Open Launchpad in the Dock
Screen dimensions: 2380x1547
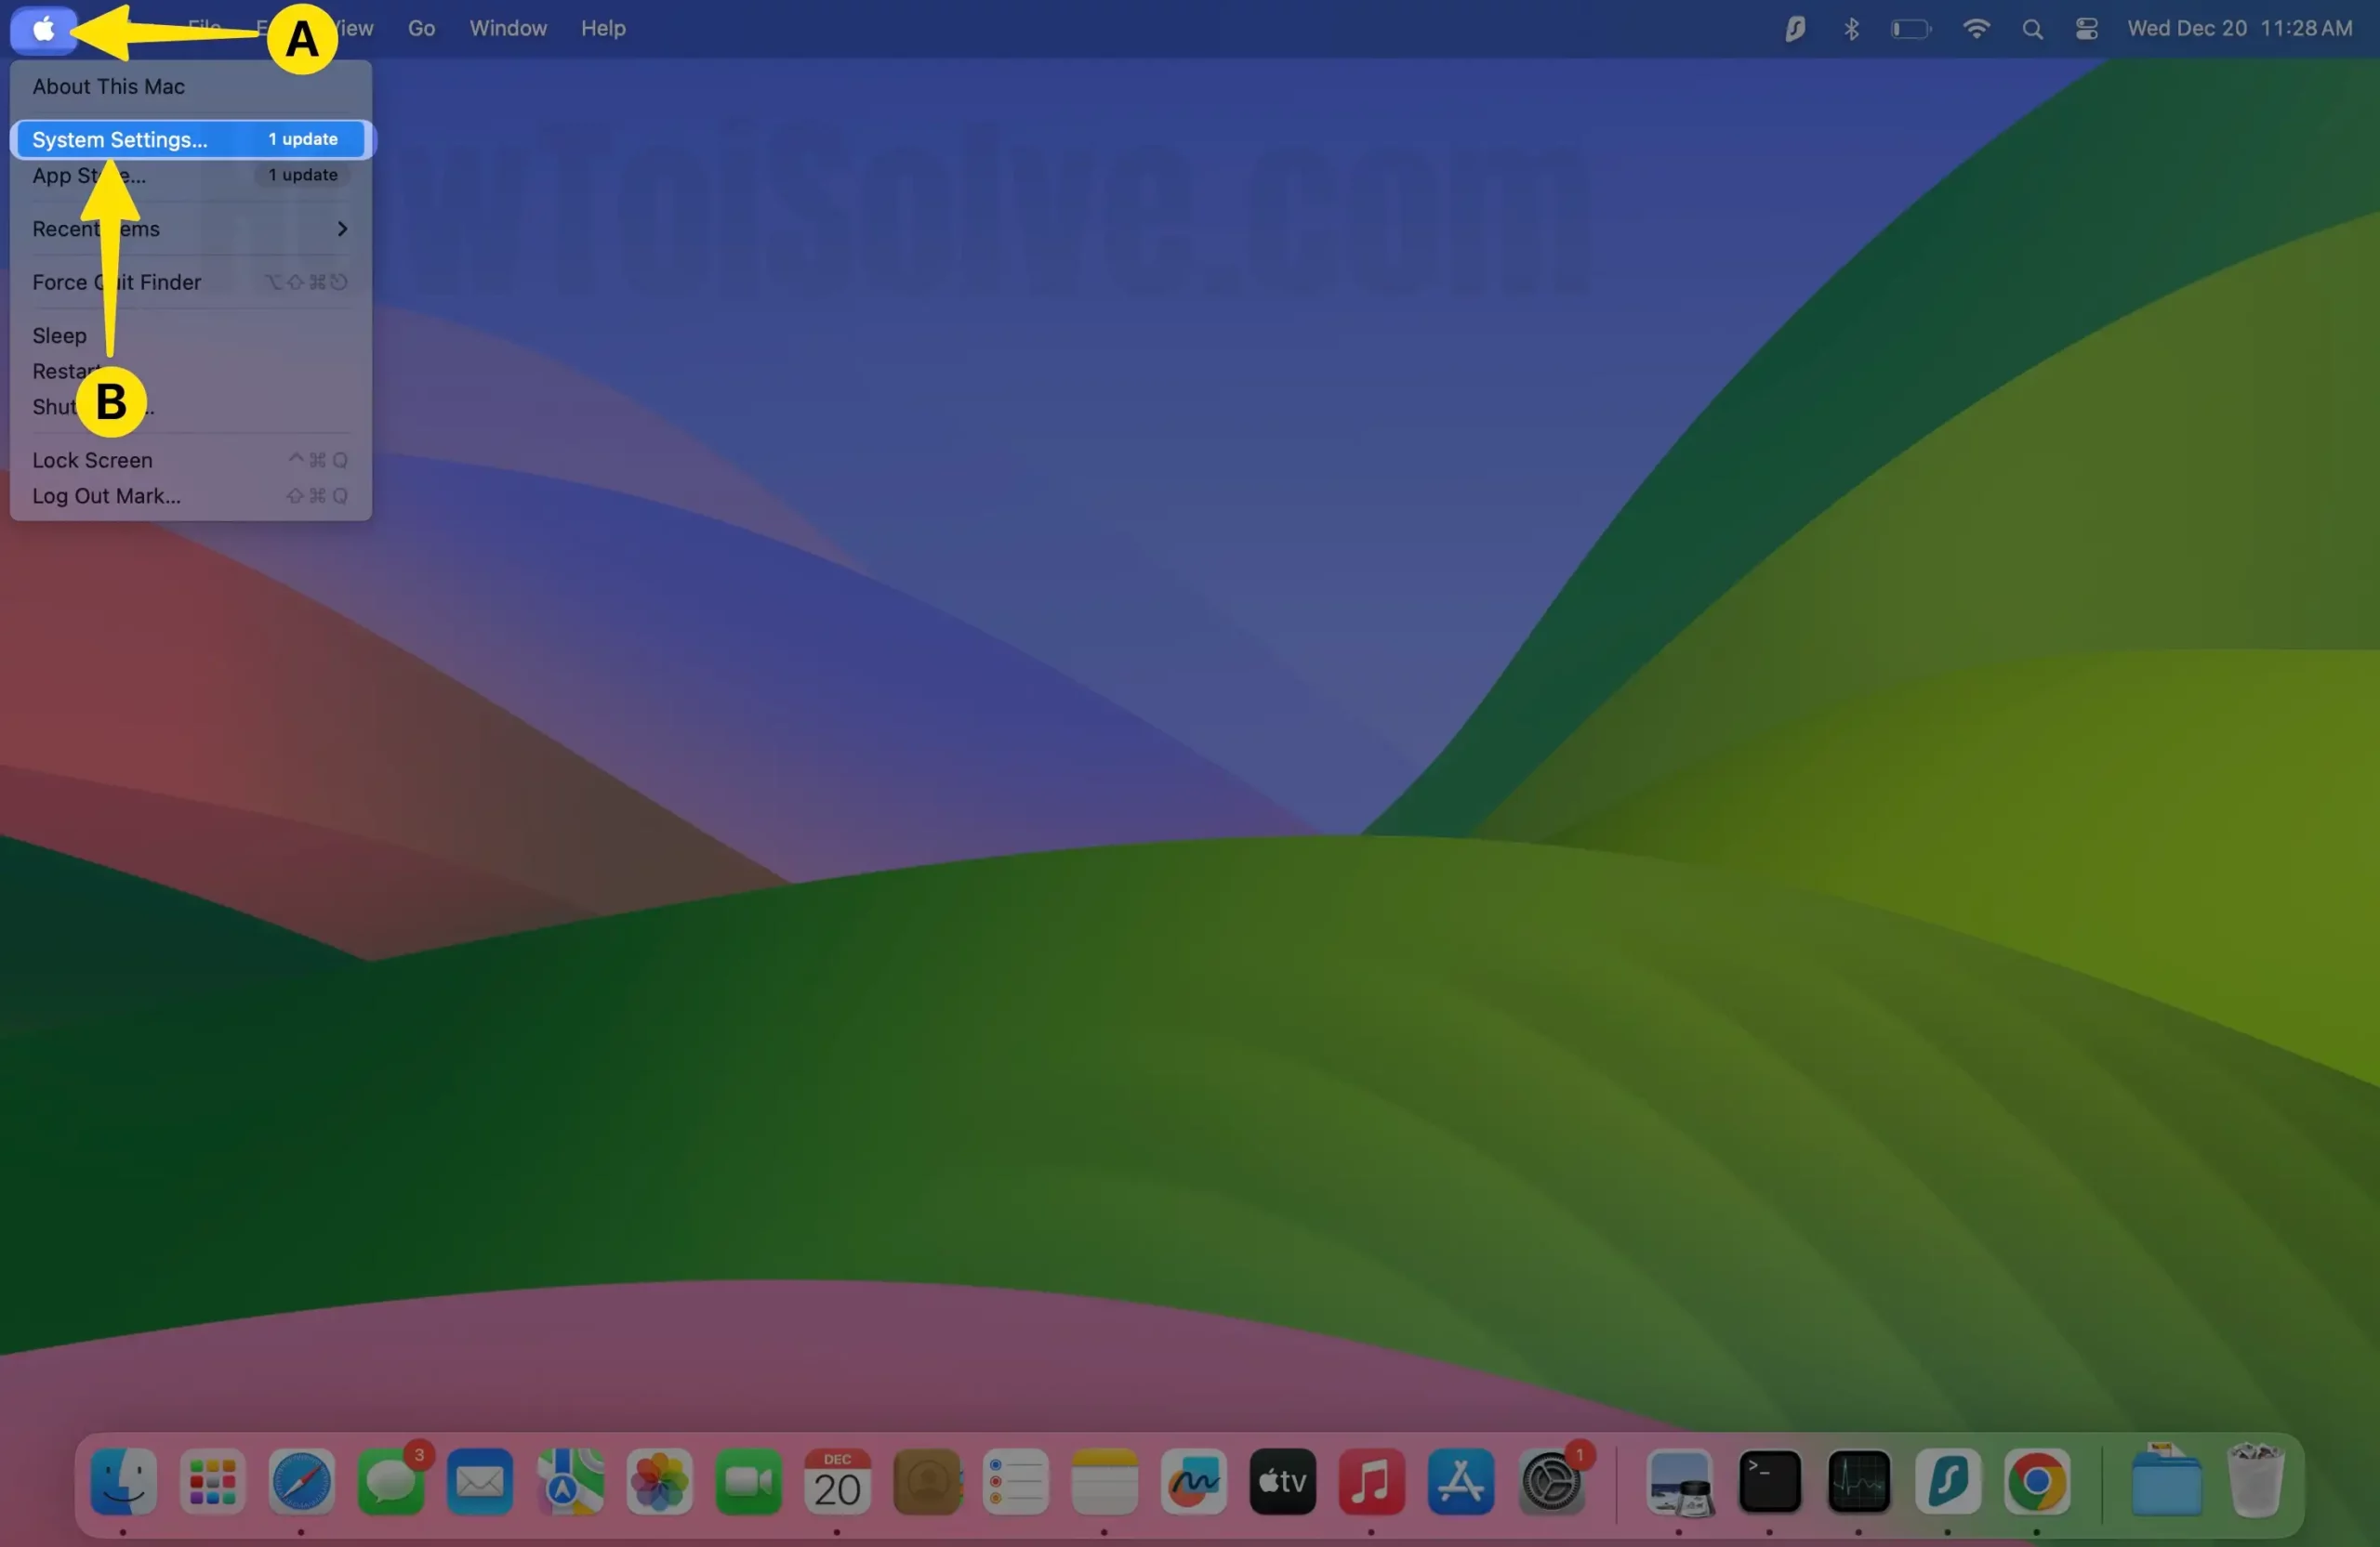click(x=212, y=1481)
